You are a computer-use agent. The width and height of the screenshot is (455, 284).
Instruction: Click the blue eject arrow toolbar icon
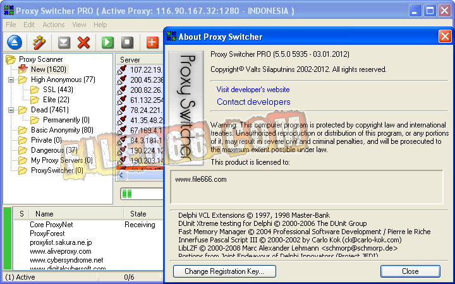(14, 42)
